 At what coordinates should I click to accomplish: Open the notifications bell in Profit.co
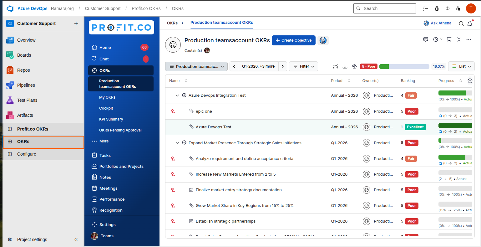point(470,23)
